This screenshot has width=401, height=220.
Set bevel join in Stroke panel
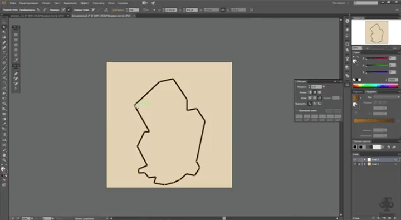coord(320,98)
